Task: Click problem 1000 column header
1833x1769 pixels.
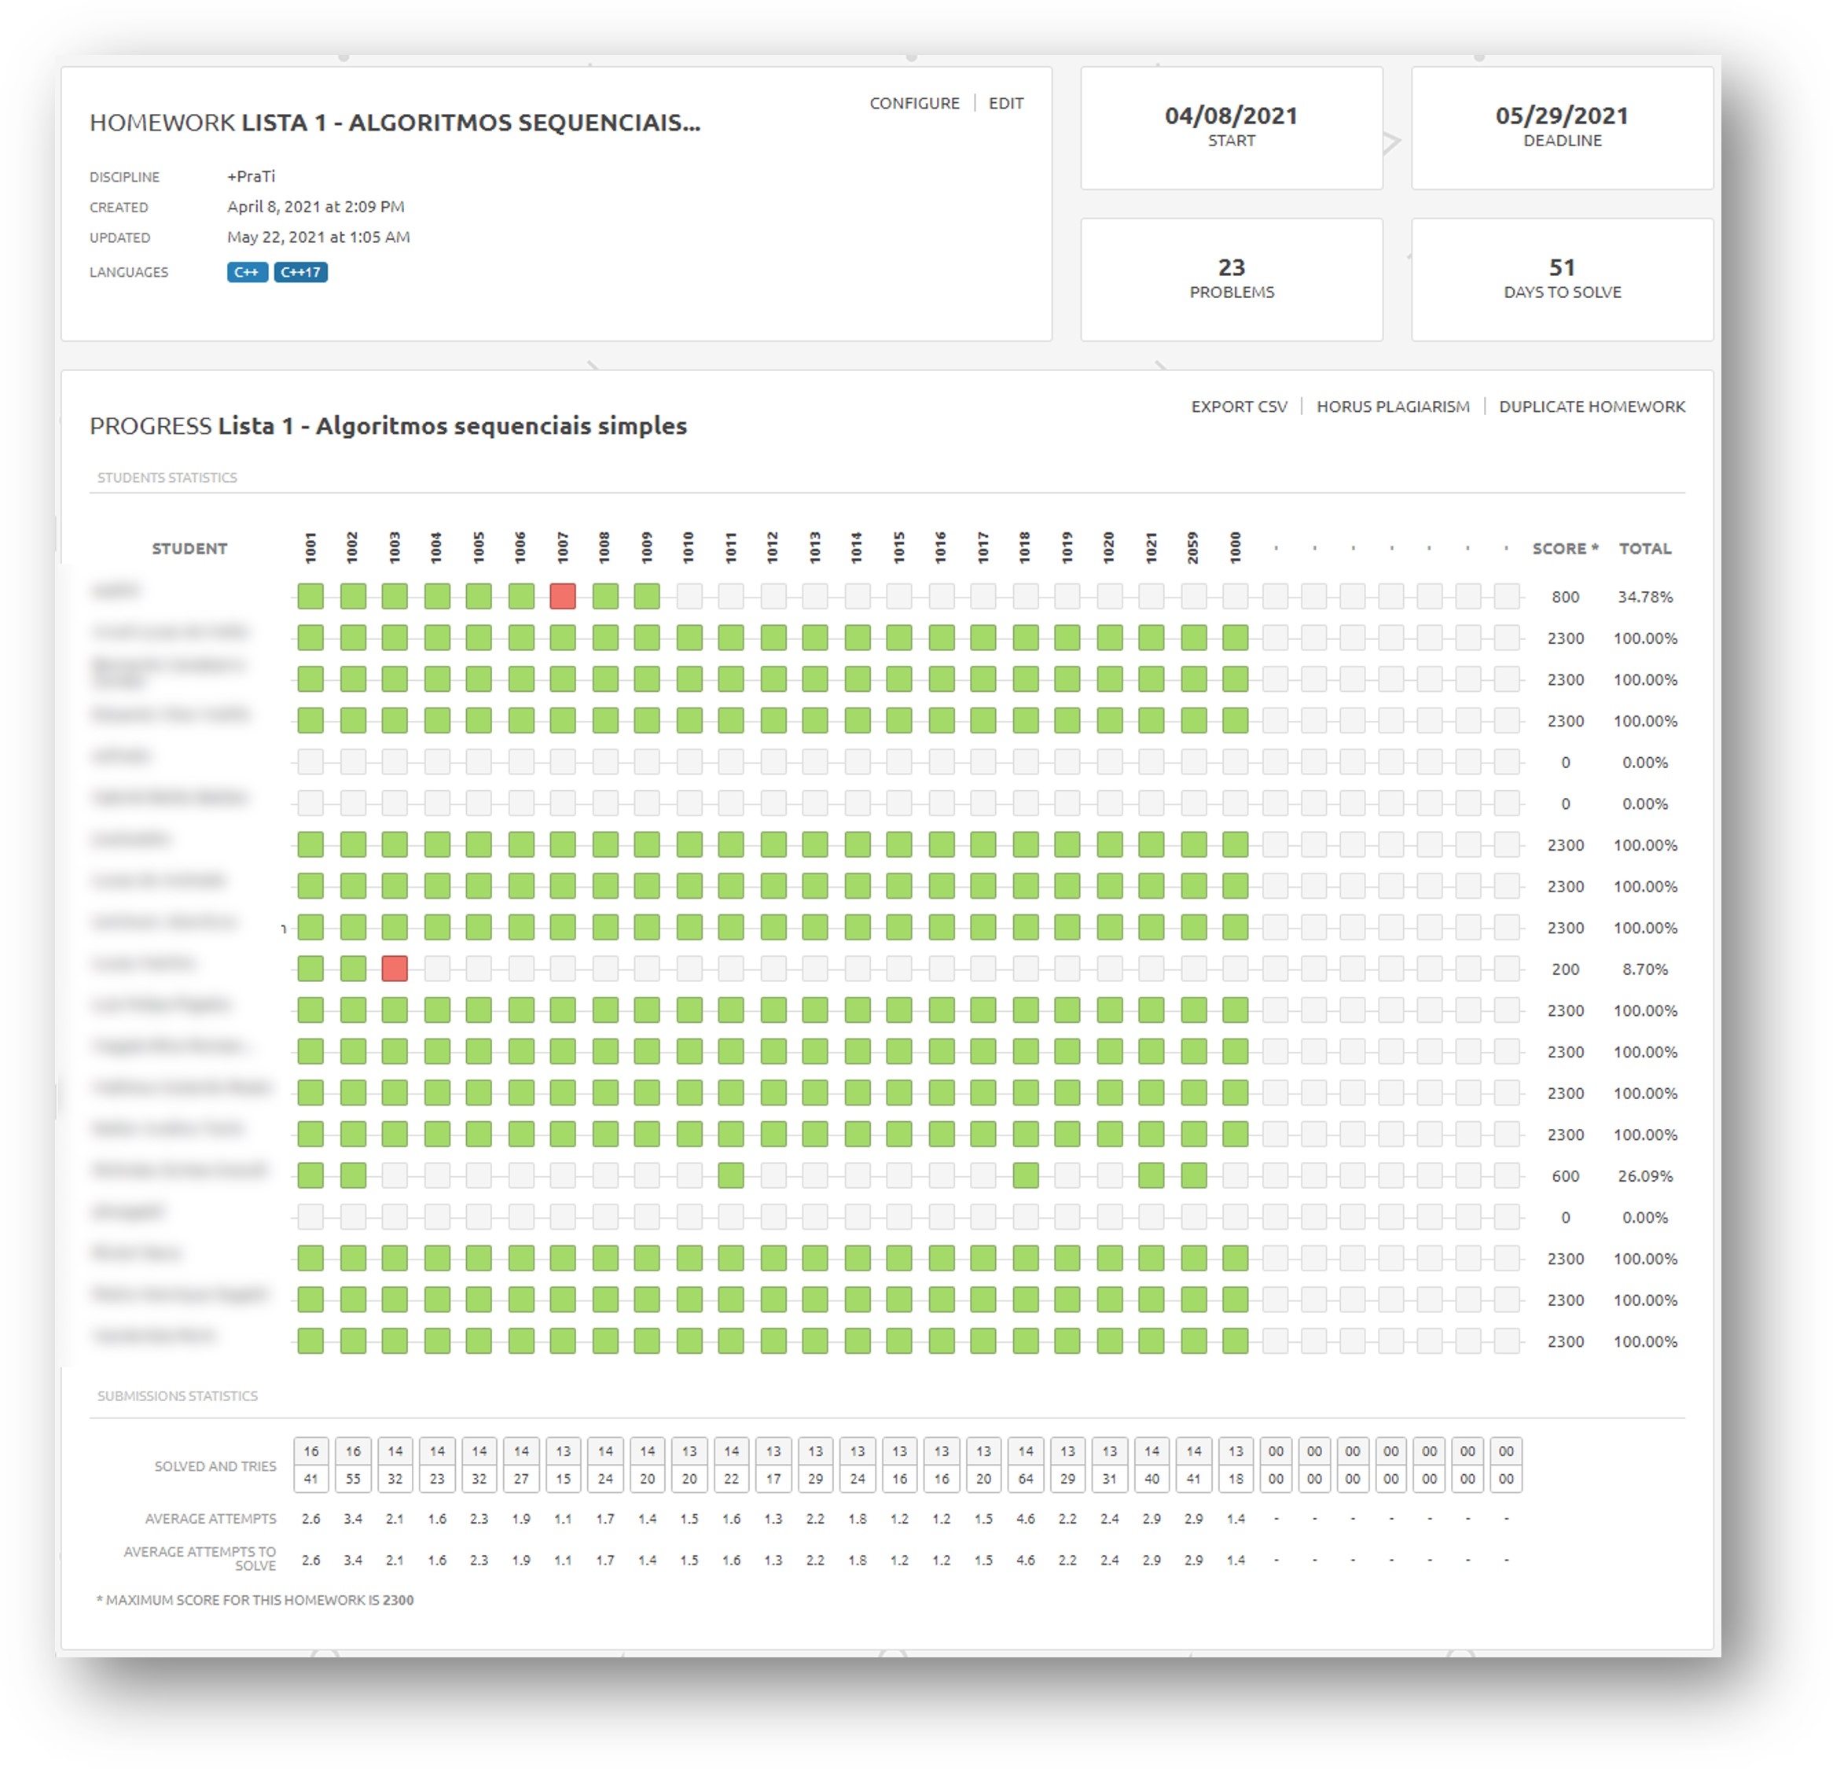Action: pyautogui.click(x=1236, y=547)
